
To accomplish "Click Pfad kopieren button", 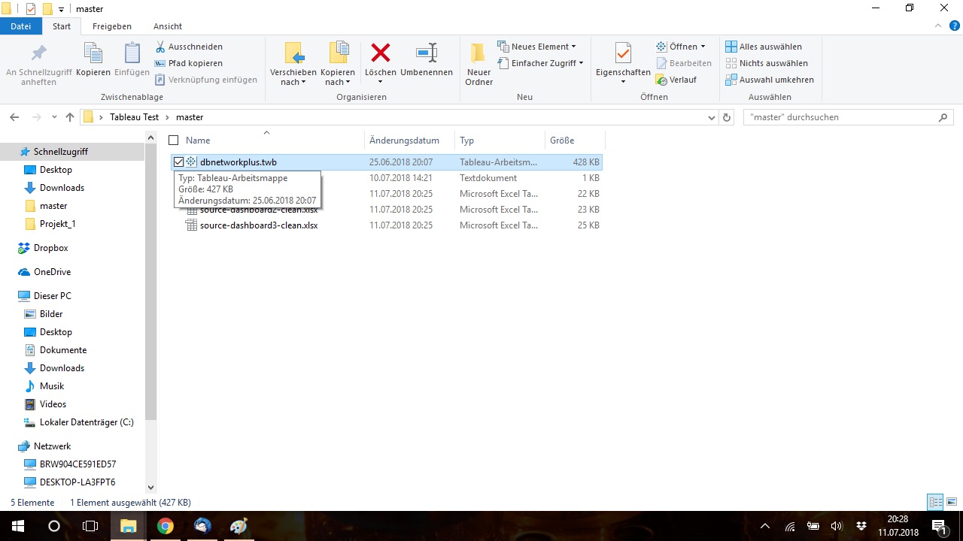I will point(189,63).
